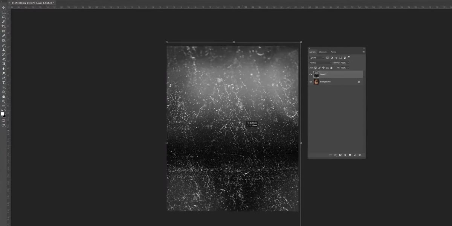
Task: Select the Eyedropper tool
Action: coord(4,36)
